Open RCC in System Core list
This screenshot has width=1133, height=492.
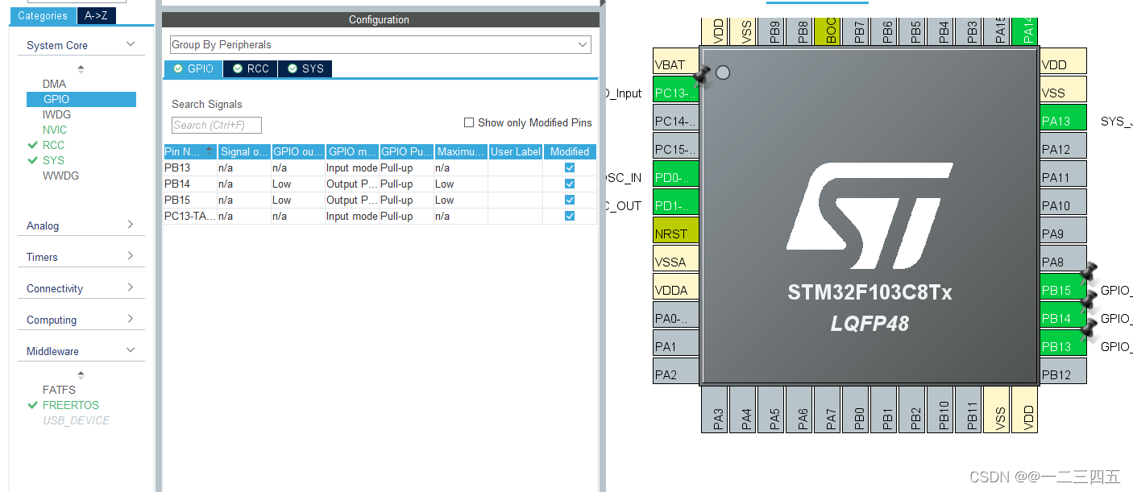click(53, 145)
